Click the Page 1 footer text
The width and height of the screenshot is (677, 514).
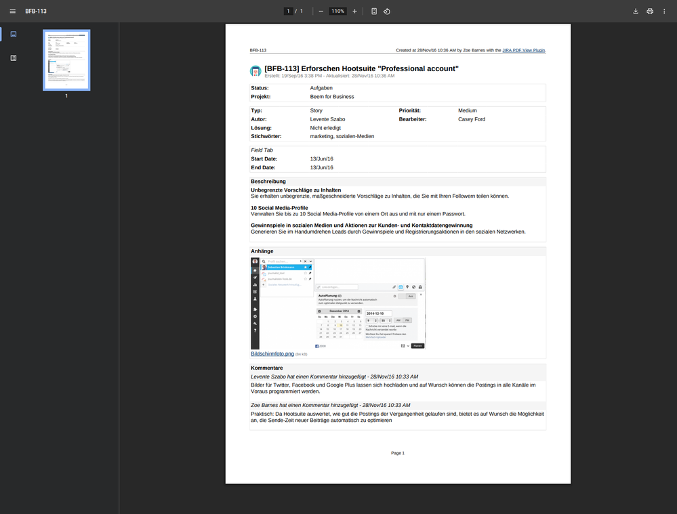tap(398, 453)
